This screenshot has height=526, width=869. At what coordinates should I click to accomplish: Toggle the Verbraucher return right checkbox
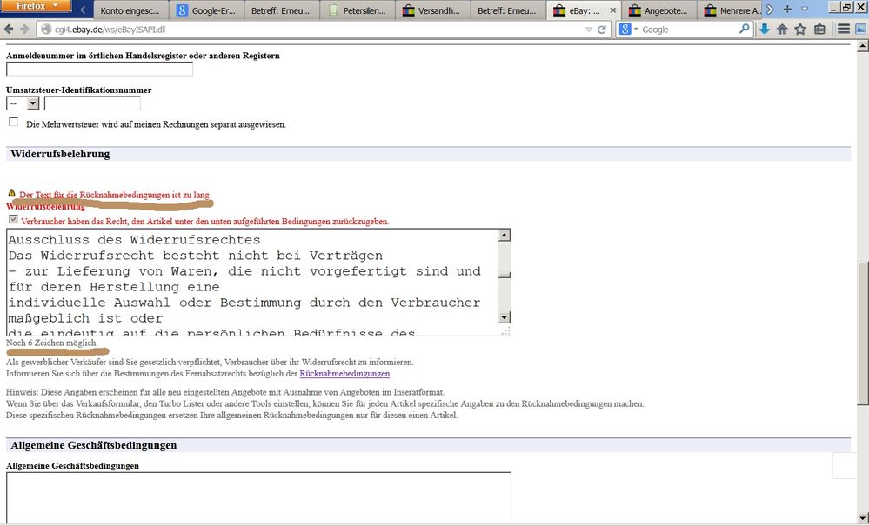(x=13, y=220)
